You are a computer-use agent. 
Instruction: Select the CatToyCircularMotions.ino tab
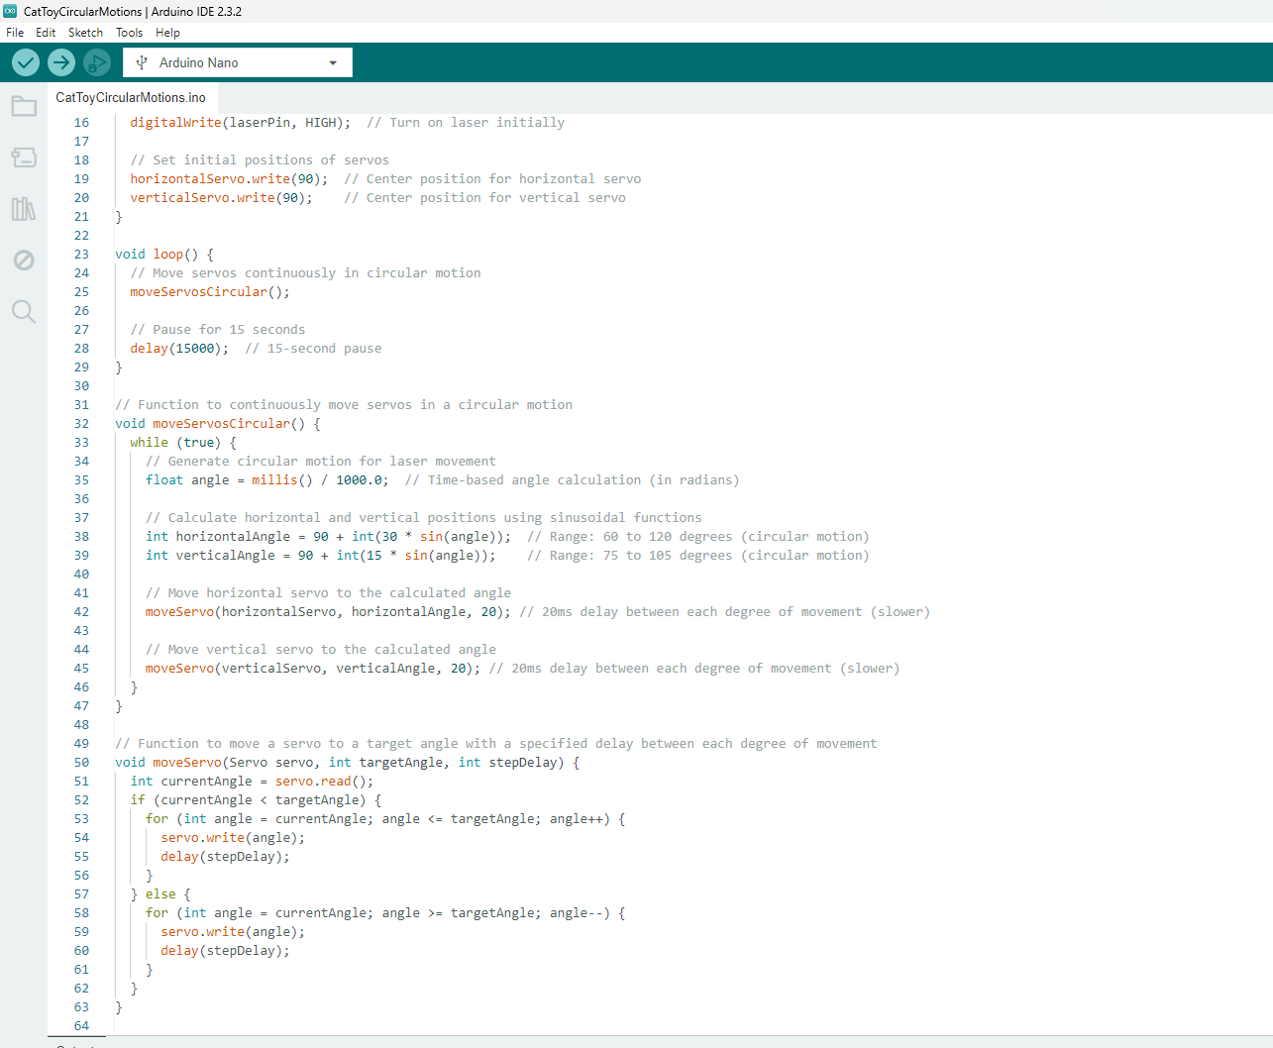point(131,97)
